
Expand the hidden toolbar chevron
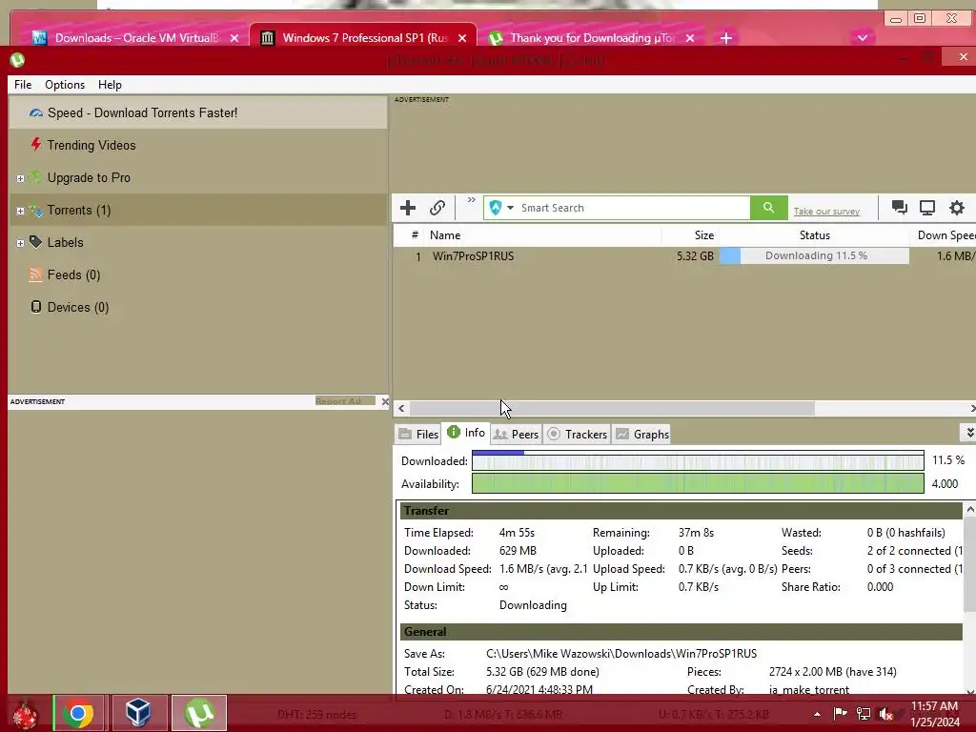tap(471, 200)
